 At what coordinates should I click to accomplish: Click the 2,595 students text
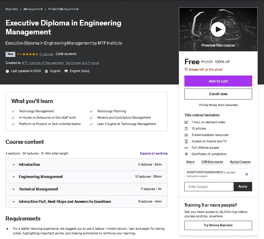pyautogui.click(x=66, y=54)
